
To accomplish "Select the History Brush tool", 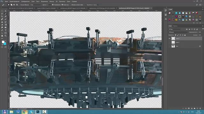I will (5, 22).
